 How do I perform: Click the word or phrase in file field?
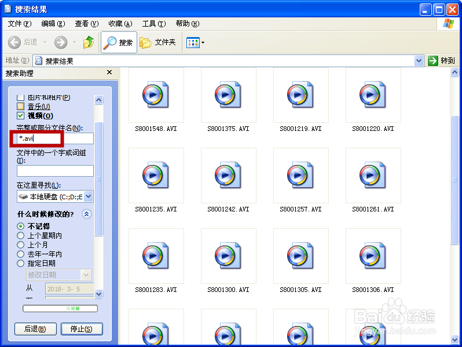[x=55, y=171]
